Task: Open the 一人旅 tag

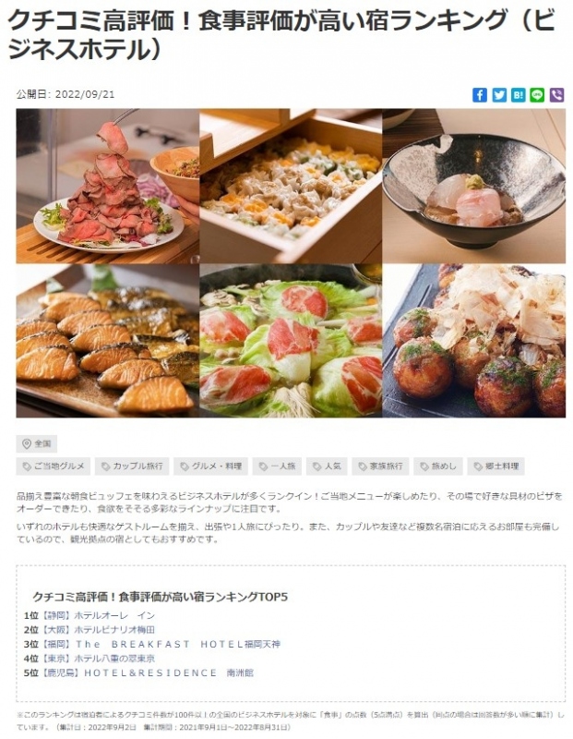Action: coord(278,466)
